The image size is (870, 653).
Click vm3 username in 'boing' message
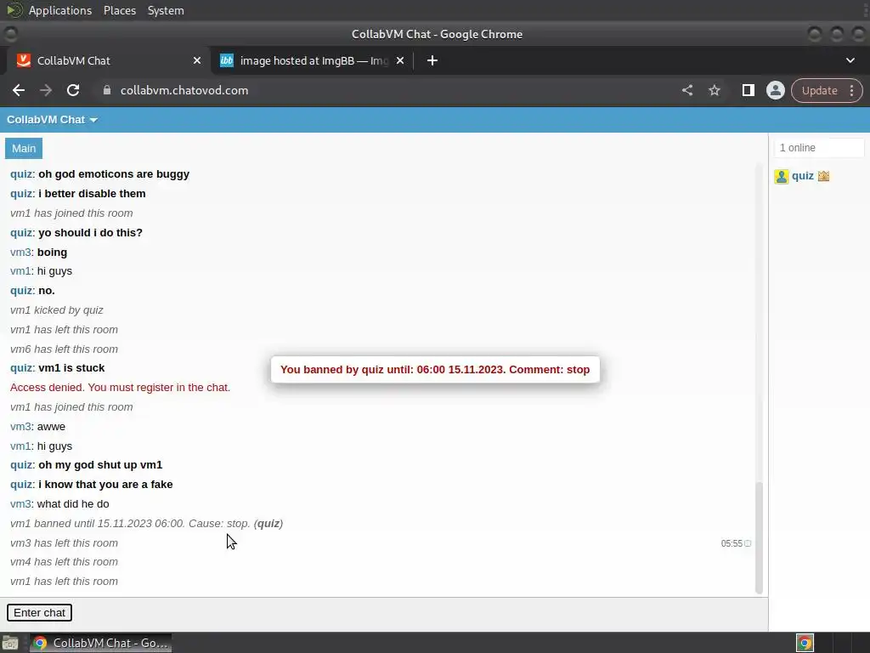tap(20, 252)
